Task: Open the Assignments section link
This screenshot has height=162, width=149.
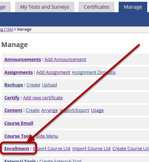Action: (18, 72)
